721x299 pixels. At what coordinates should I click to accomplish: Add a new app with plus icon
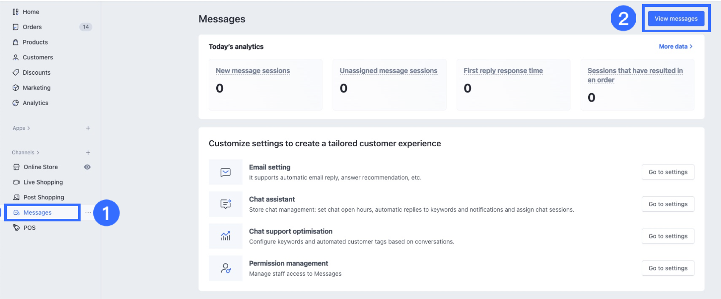point(88,128)
